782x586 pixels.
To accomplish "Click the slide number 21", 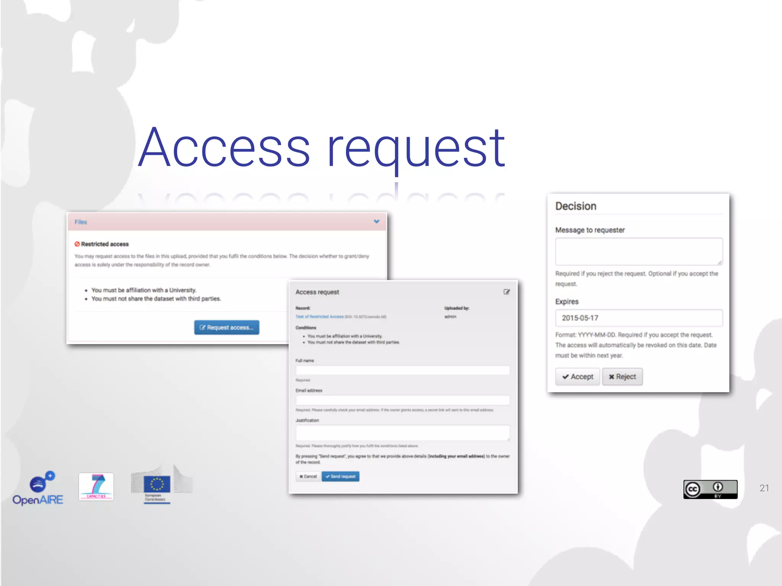I will coord(764,488).
